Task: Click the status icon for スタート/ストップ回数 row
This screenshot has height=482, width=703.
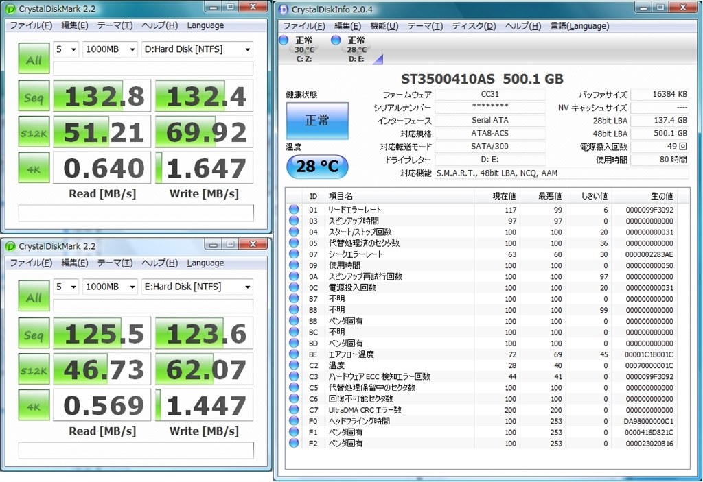Action: [x=294, y=232]
